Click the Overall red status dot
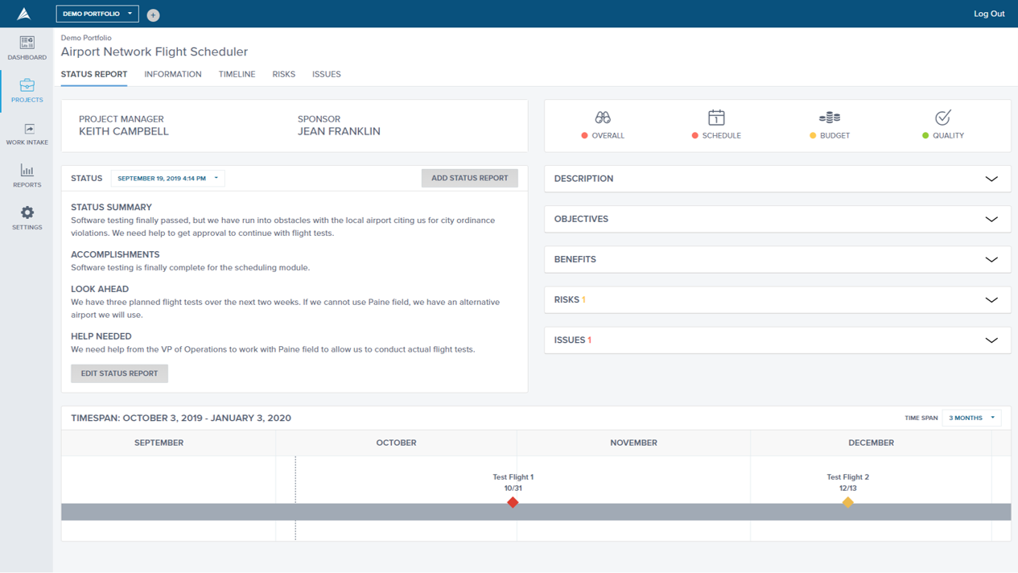1018x573 pixels. (584, 136)
